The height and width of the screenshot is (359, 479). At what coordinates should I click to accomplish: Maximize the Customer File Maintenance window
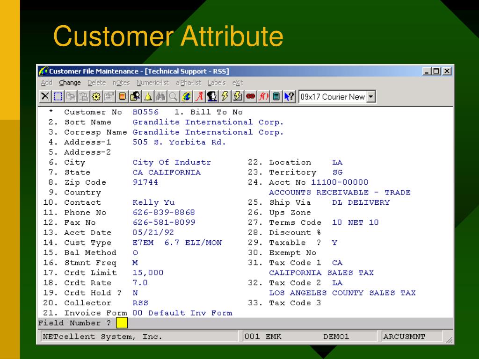436,71
